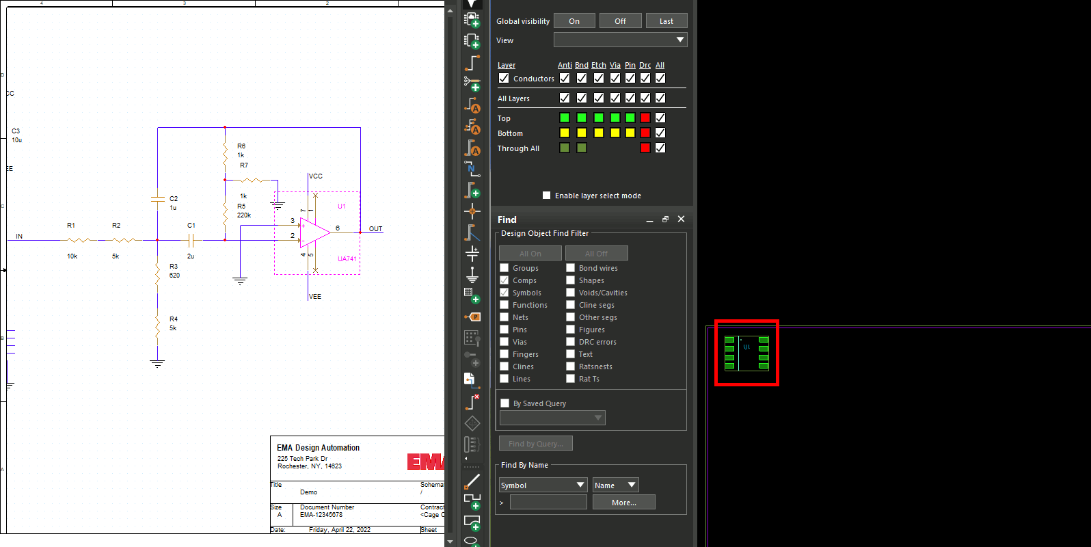Click the More... button

point(624,503)
